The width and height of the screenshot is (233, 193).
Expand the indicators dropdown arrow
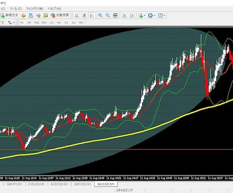click(144, 16)
